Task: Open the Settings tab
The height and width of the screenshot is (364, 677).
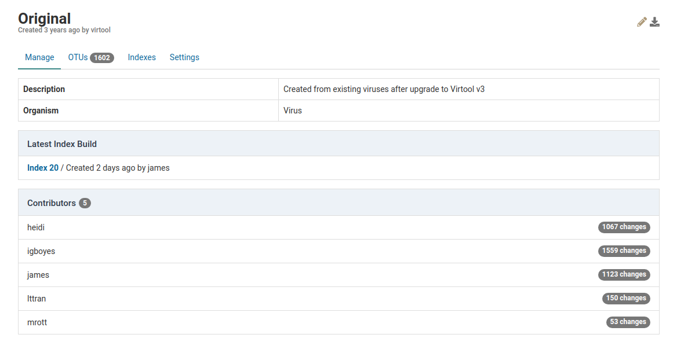Action: coord(184,57)
